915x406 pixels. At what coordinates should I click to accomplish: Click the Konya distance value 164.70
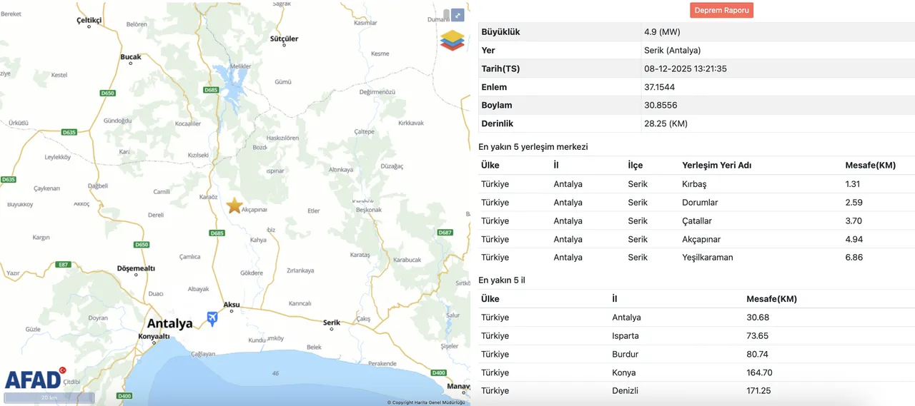[x=759, y=372]
